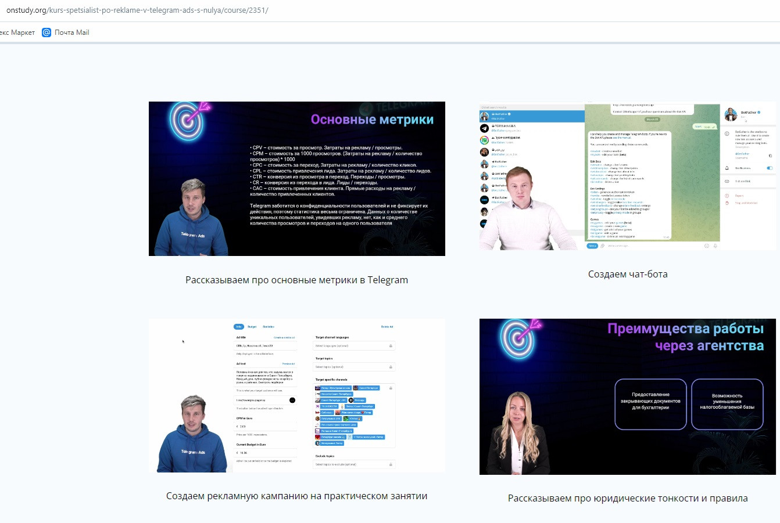The width and height of the screenshot is (780, 523).
Task: Switch to the Budget tab in the ad form
Action: pos(252,327)
